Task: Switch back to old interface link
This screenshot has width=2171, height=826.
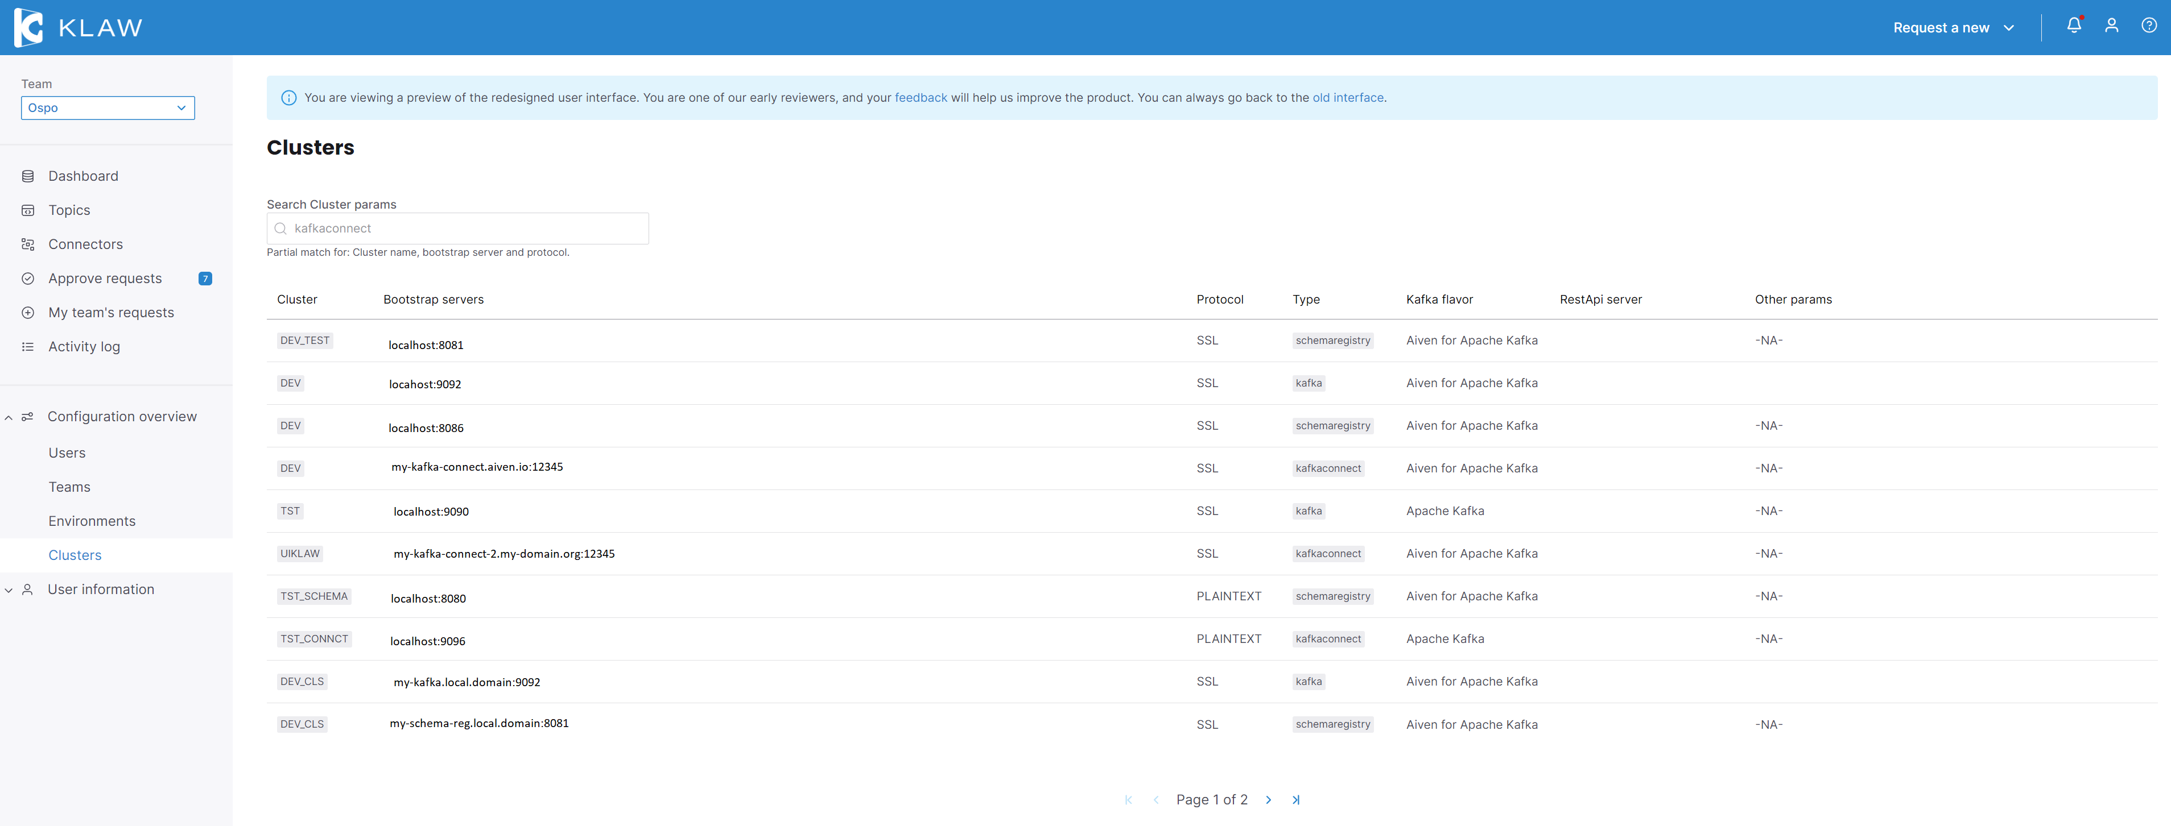Action: (x=1347, y=98)
